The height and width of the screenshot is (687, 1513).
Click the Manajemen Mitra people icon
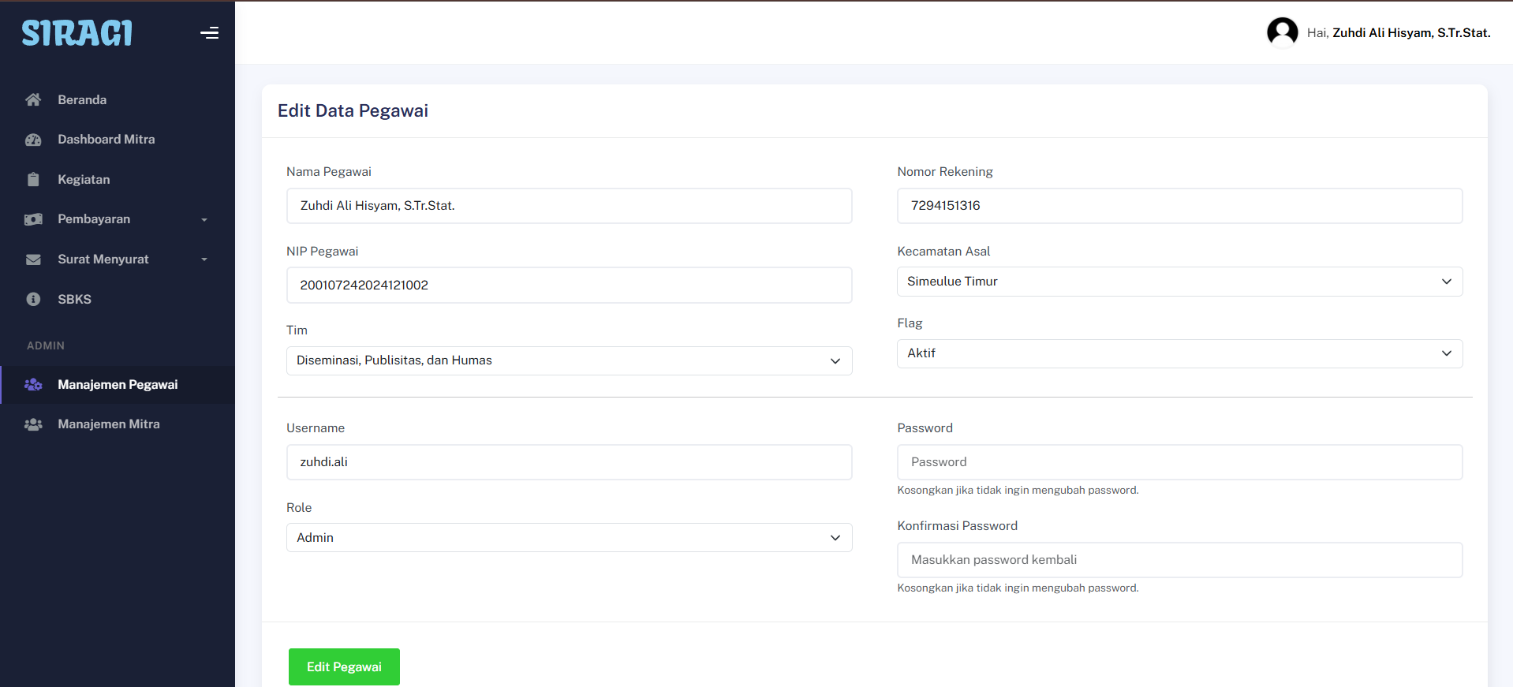[33, 424]
